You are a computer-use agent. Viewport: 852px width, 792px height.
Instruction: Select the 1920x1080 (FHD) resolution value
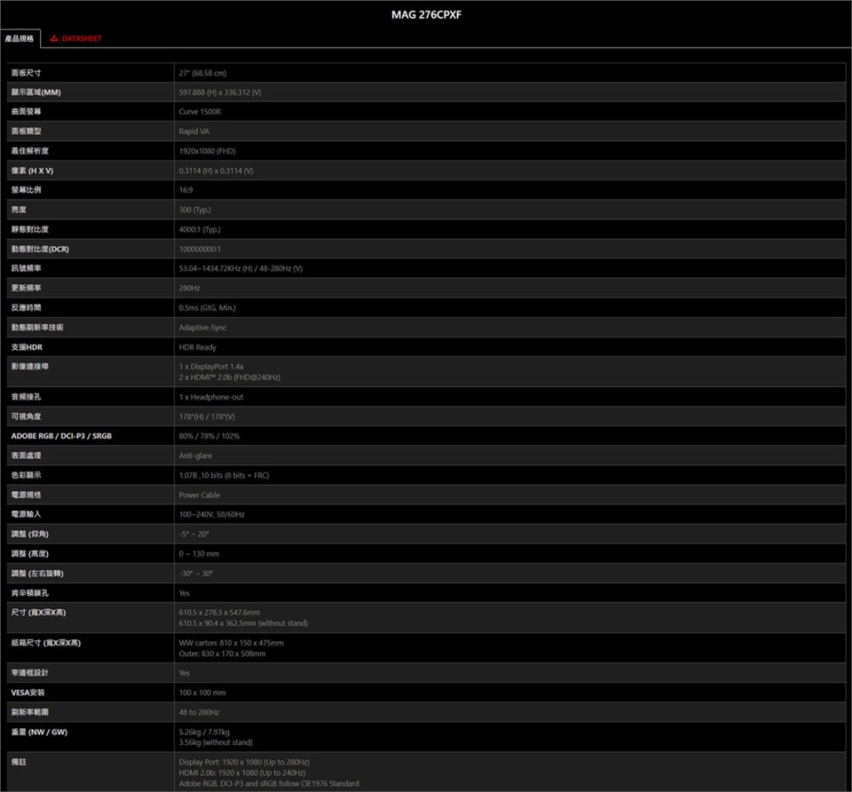coord(207,151)
